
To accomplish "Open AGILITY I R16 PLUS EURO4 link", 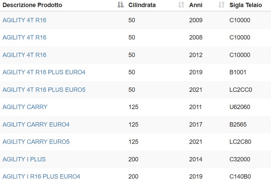I will (41, 177).
